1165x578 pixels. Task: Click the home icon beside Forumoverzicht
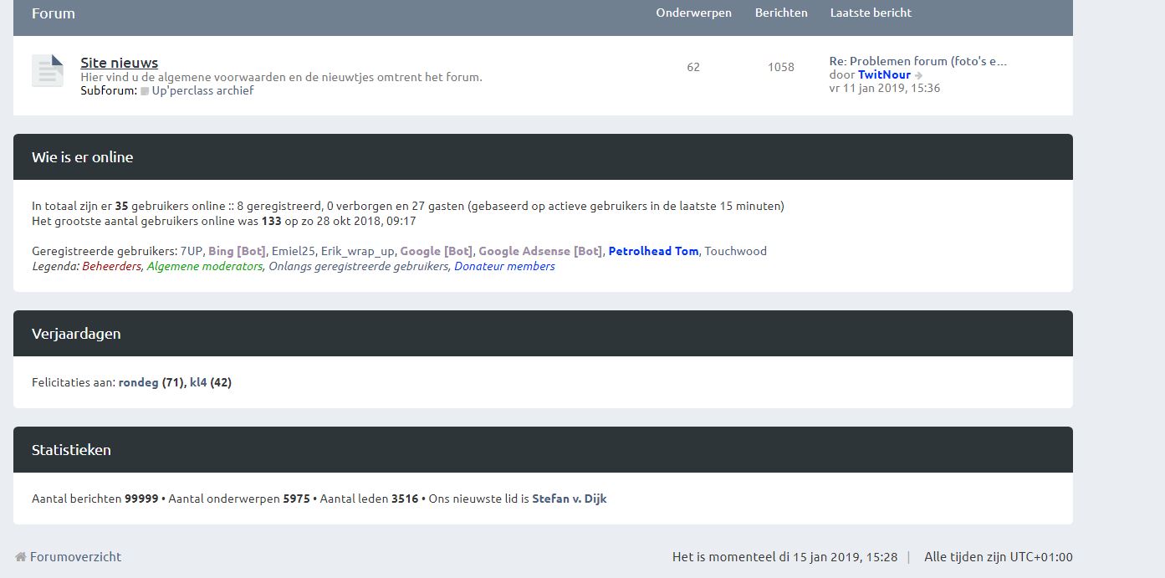[x=21, y=557]
